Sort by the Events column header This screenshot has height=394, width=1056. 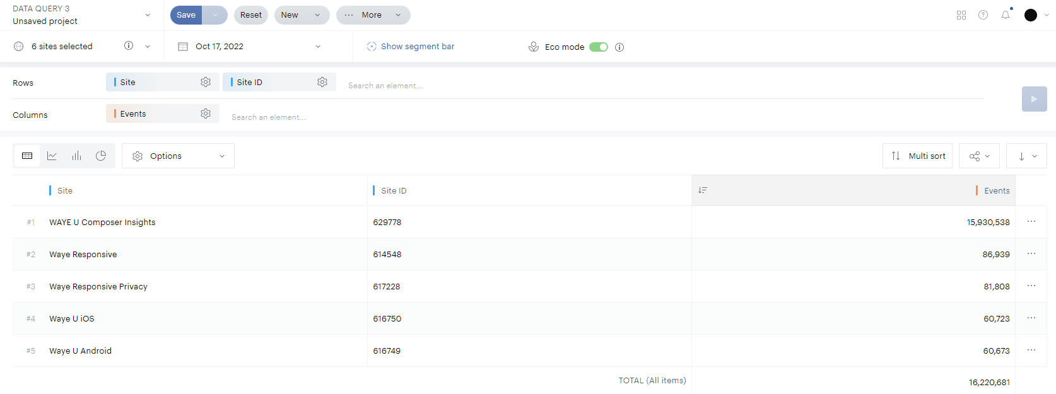(997, 190)
